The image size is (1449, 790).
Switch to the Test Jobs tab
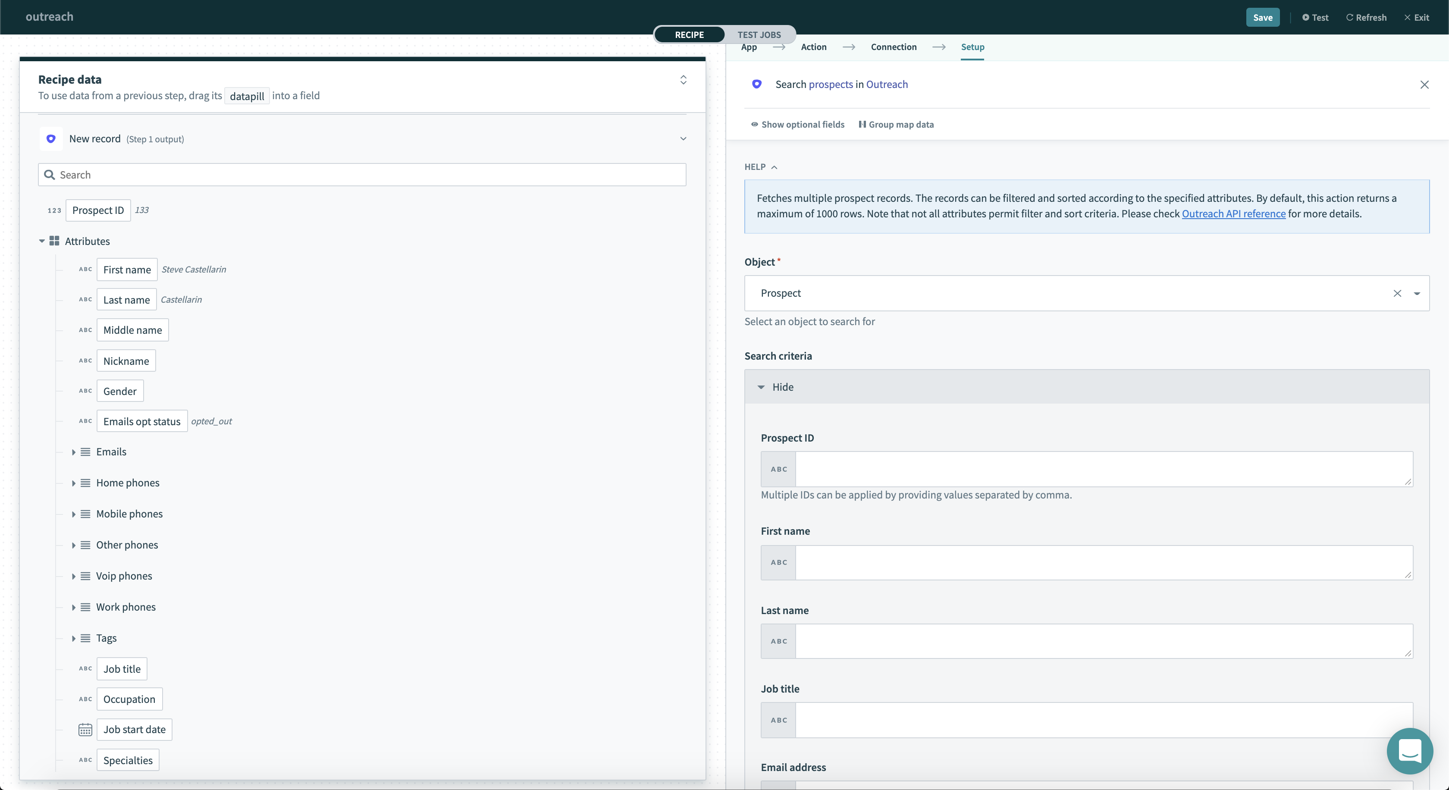point(759,34)
